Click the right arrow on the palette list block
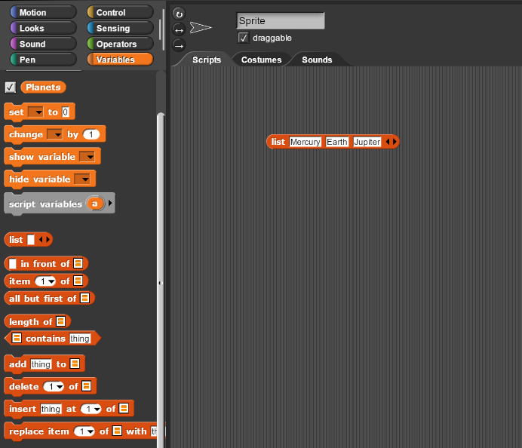 click(48, 240)
